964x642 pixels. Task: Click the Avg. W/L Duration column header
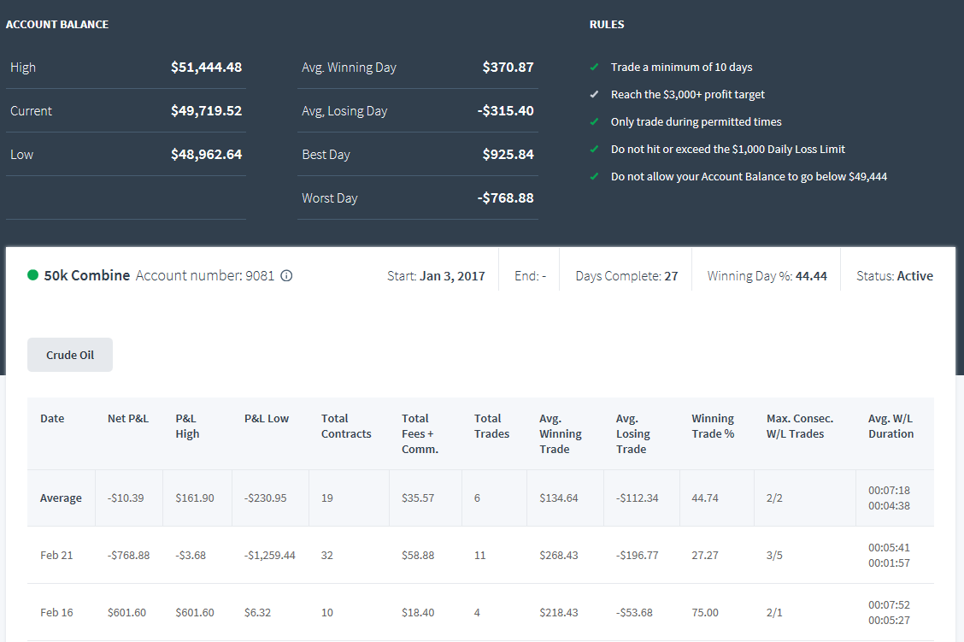[x=891, y=427]
